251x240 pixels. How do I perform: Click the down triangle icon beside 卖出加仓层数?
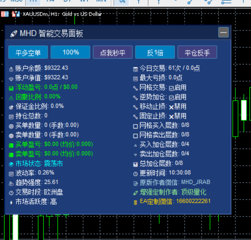click(x=135, y=155)
